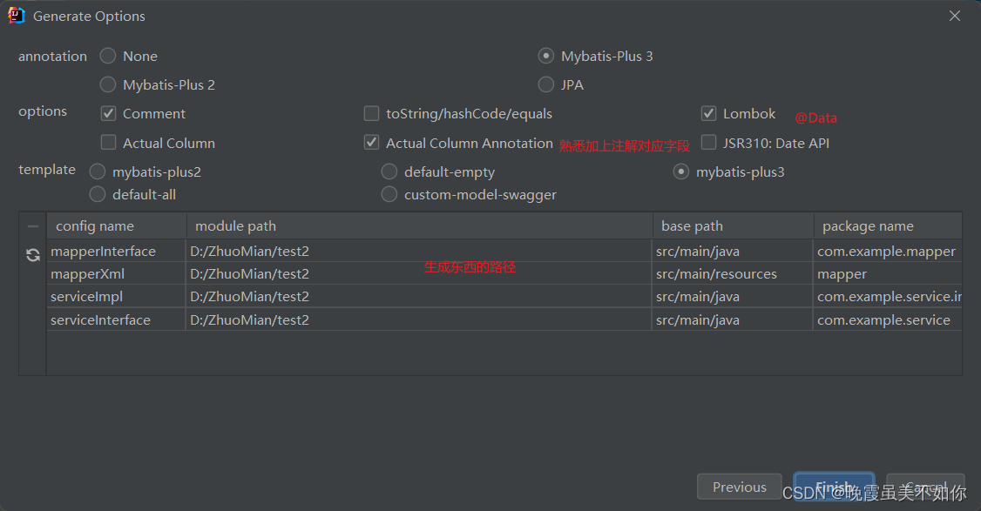Screen dimensions: 981x511
Task: Click Finish to generate the code
Action: click(x=833, y=487)
